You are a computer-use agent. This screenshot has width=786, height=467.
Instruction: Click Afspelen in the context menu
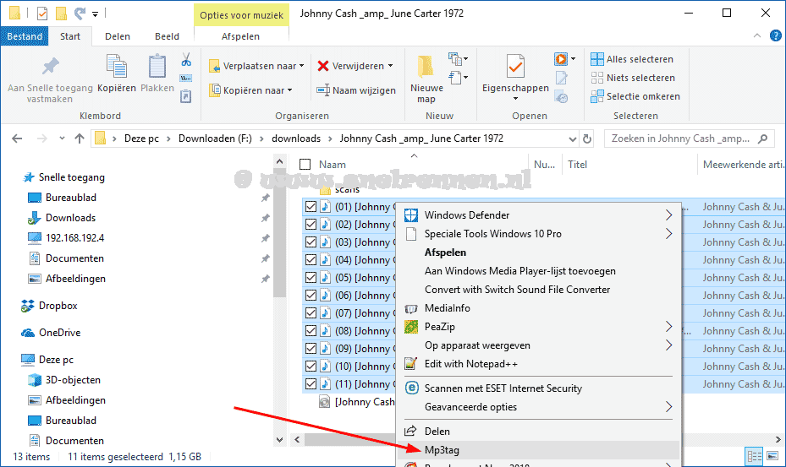(538, 253)
